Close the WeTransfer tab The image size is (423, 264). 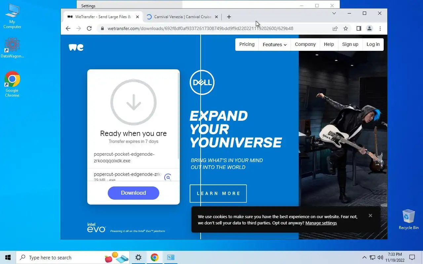pyautogui.click(x=137, y=17)
